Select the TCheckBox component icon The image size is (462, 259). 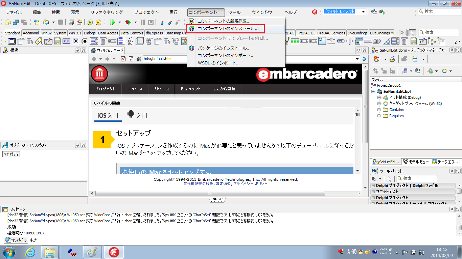tap(76, 41)
